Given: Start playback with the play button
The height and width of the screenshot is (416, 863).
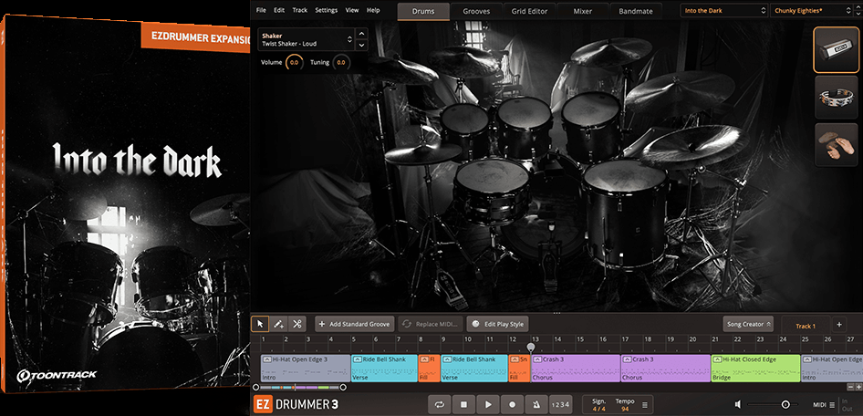Looking at the screenshot, I should pyautogui.click(x=488, y=404).
